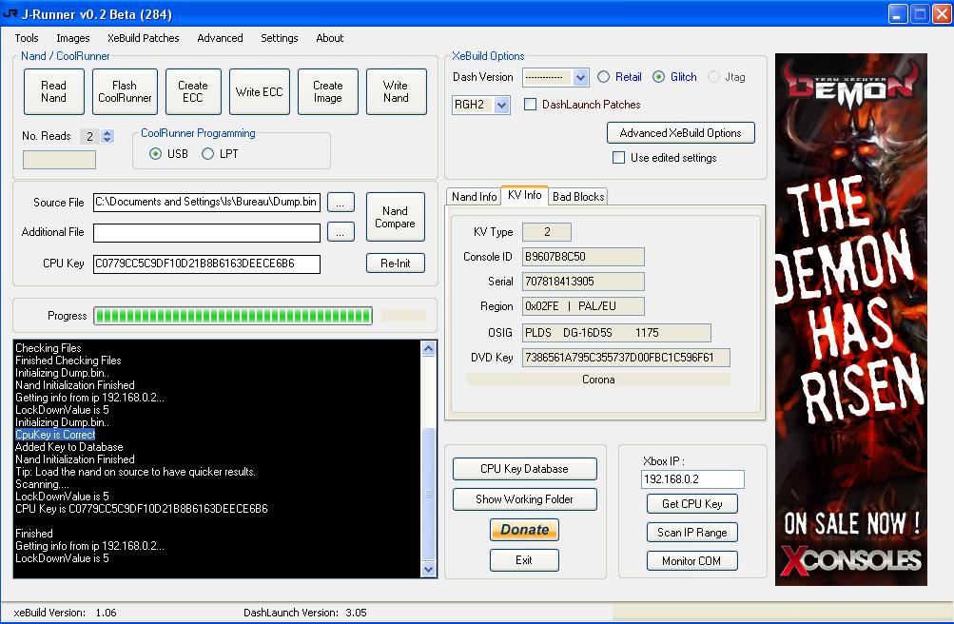Open the RGH2 combo box
Screen dimensions: 954x624
pos(502,105)
